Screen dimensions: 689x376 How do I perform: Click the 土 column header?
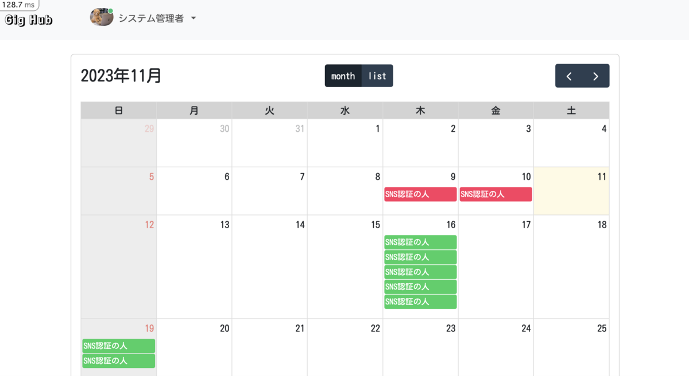571,111
